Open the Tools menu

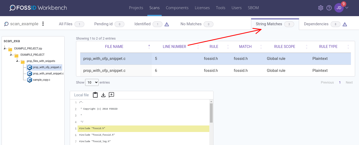(221, 8)
